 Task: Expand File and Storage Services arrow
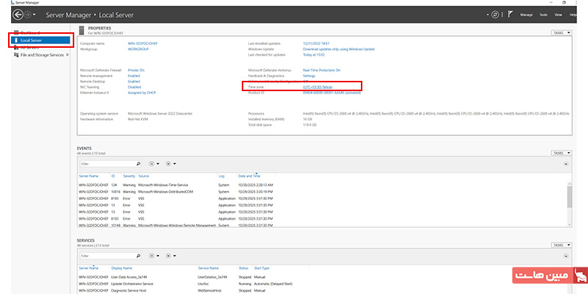67,54
